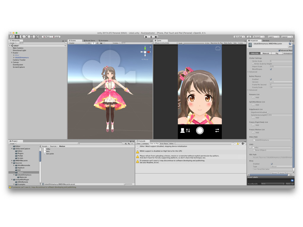Enable Vertex Scale by Height checkbox
The height and width of the screenshot is (227, 303).
[x=253, y=64]
